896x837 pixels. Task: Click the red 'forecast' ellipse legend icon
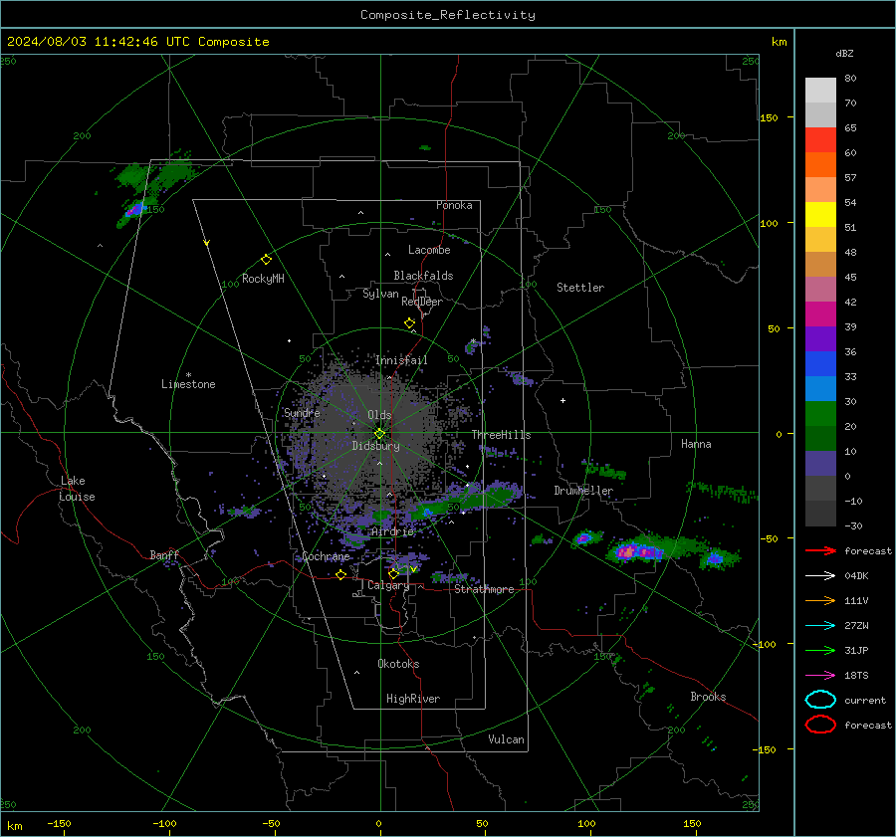pyautogui.click(x=820, y=725)
